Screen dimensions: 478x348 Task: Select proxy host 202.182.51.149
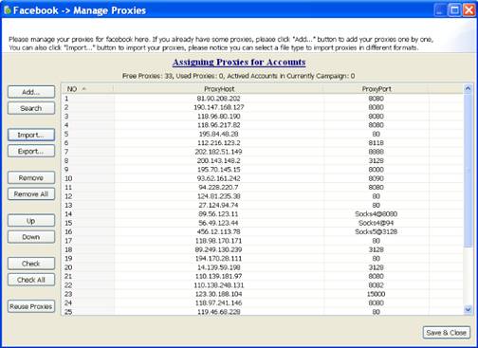point(218,152)
